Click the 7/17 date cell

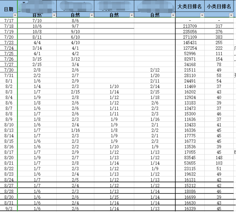[9, 21]
